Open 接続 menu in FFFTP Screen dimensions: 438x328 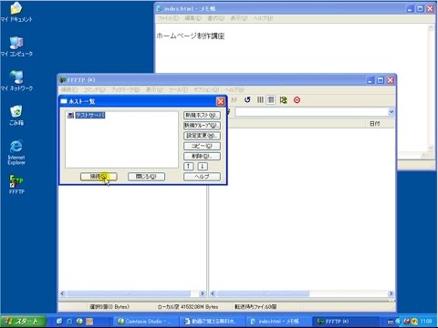(x=69, y=90)
